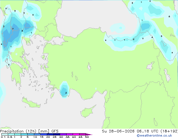Click the 30–35 mm purple legend swatch

63,134
